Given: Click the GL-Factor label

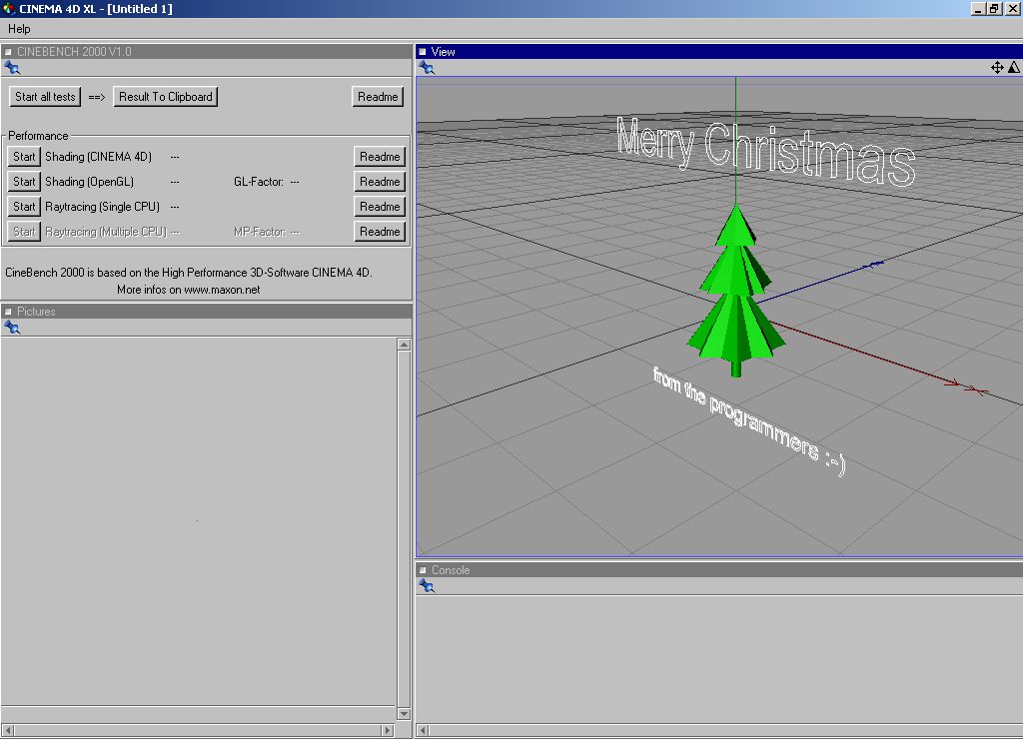Looking at the screenshot, I should tap(259, 182).
